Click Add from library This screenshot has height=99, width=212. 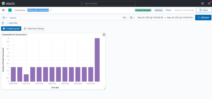coord(34,29)
